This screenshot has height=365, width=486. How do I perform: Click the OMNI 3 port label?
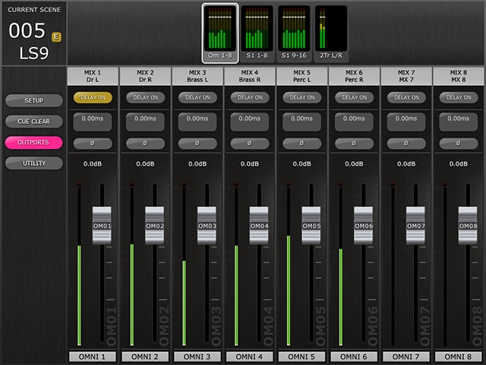tap(197, 357)
